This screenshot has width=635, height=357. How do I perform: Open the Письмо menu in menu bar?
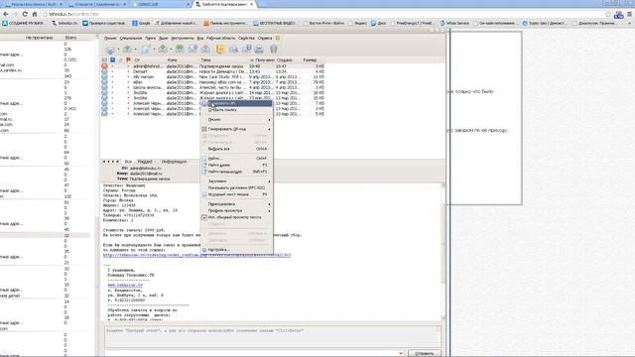click(x=110, y=38)
